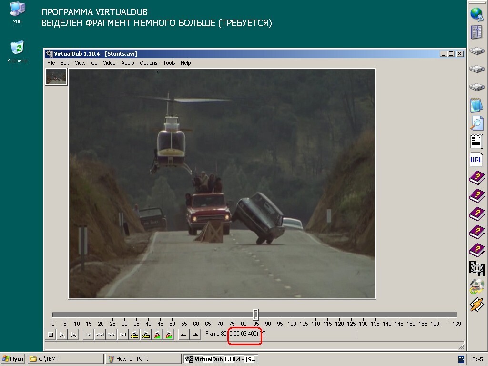Switch to HowTo - Paint taskbar button
Screen dimensions: 488x366
click(143, 359)
